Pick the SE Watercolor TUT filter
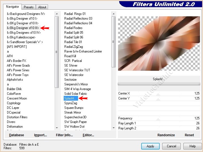Screen dimensions: 203x152 click(x=77, y=70)
